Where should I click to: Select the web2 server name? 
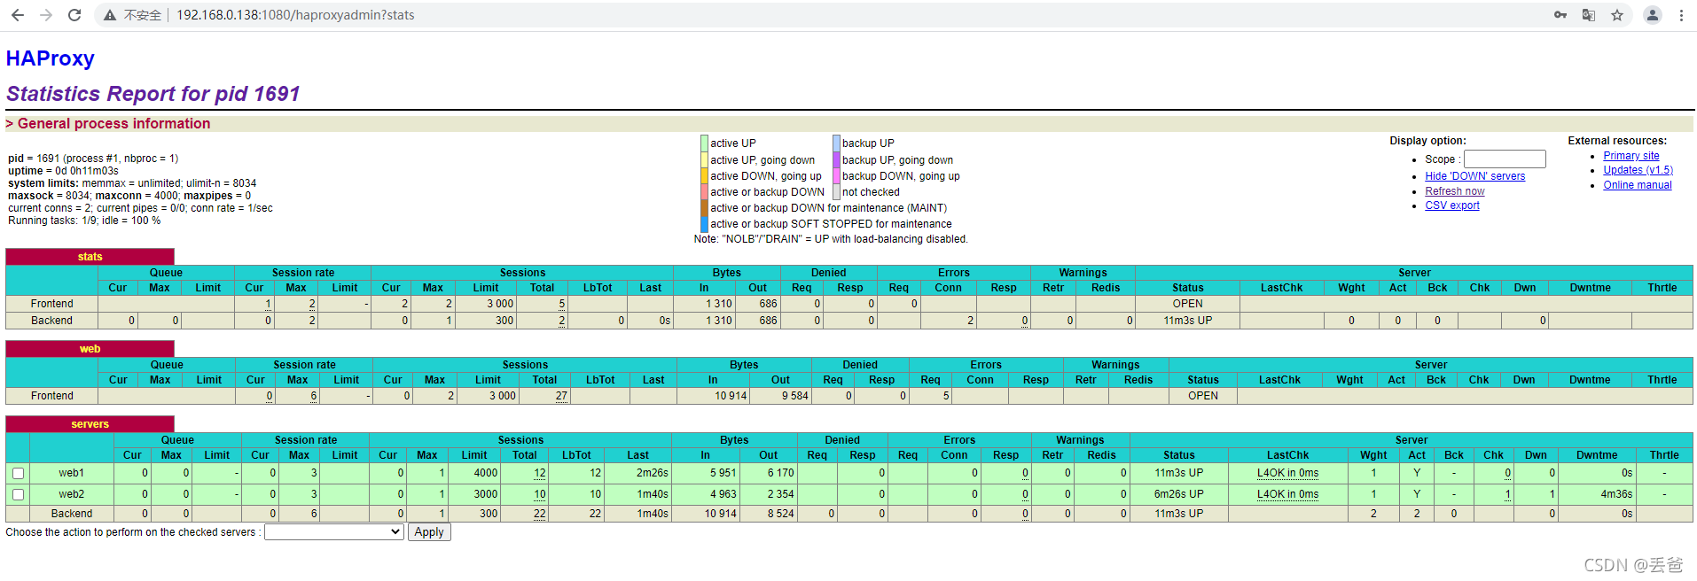pos(72,494)
